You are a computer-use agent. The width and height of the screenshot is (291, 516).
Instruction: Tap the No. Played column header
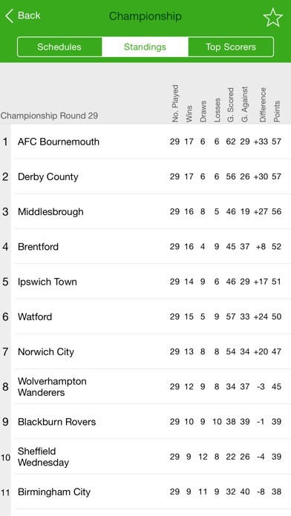point(175,103)
